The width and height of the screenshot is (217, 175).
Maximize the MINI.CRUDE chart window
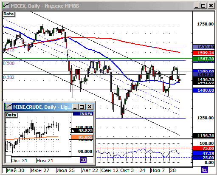click(82, 107)
